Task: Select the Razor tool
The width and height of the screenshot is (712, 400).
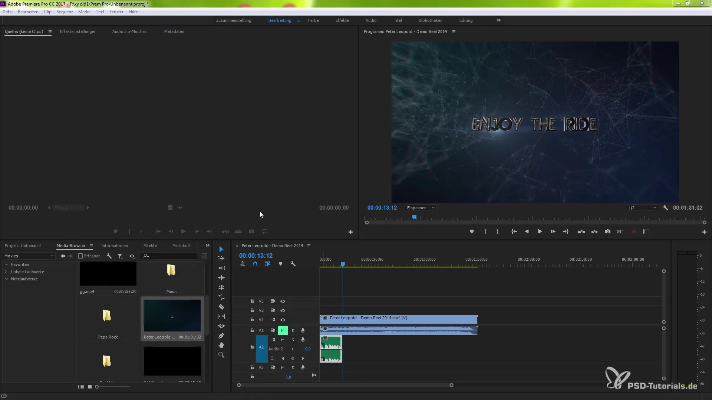Action: point(221,307)
